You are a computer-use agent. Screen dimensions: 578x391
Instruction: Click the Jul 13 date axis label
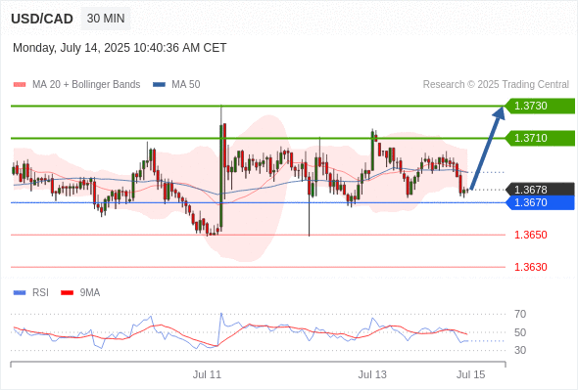point(372,374)
